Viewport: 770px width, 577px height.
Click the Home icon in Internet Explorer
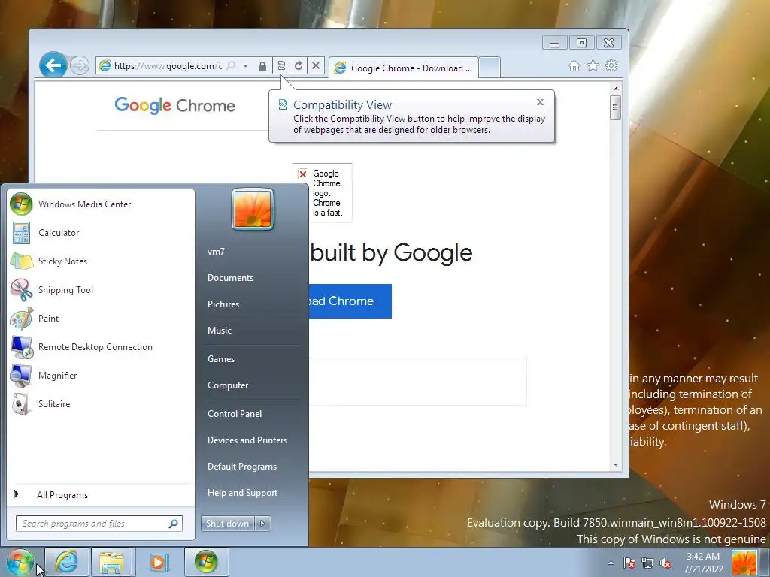(x=574, y=66)
